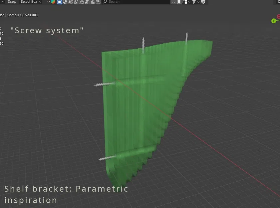Expand the arrow next to display mode icon
280x208 pixels.
point(189,2)
